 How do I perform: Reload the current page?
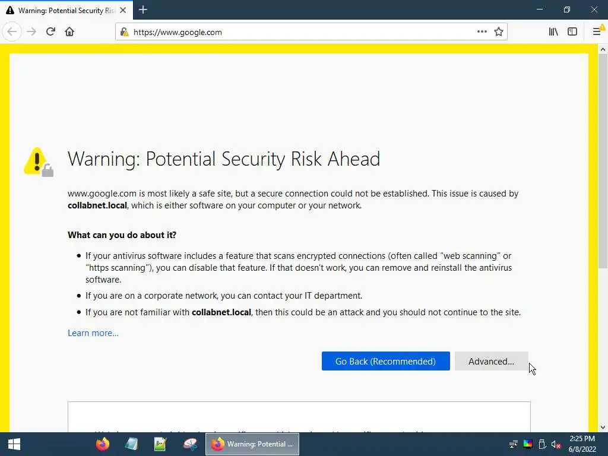(50, 31)
